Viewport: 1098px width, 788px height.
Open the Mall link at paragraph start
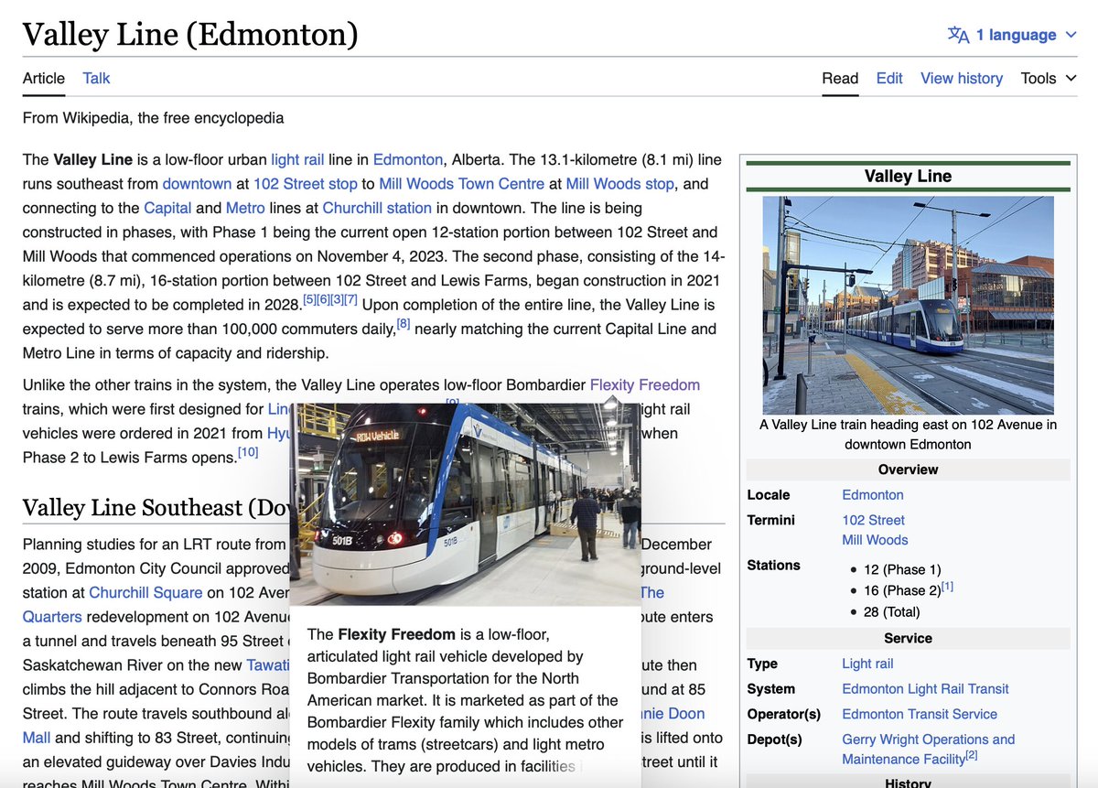click(x=37, y=738)
